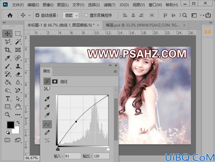Switch foreground and background colors arrow
This screenshot has width=215, height=162.
click(18, 122)
